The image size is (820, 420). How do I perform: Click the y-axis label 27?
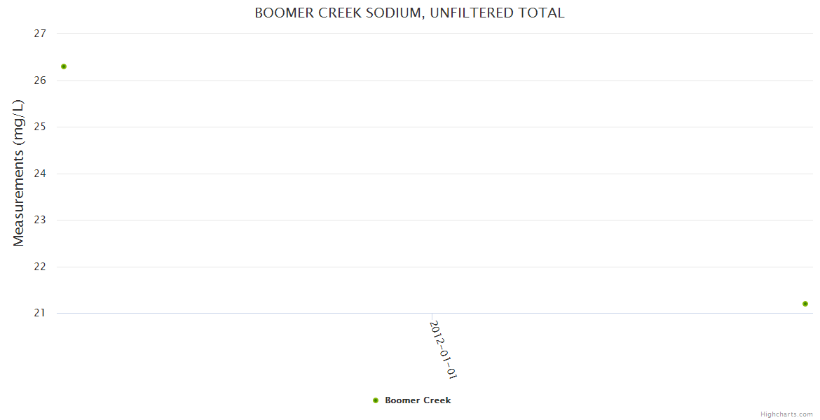(39, 34)
